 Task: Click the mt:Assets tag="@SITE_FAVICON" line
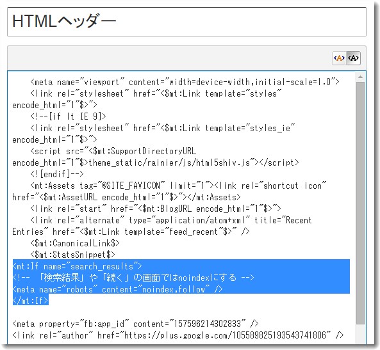(x=178, y=186)
